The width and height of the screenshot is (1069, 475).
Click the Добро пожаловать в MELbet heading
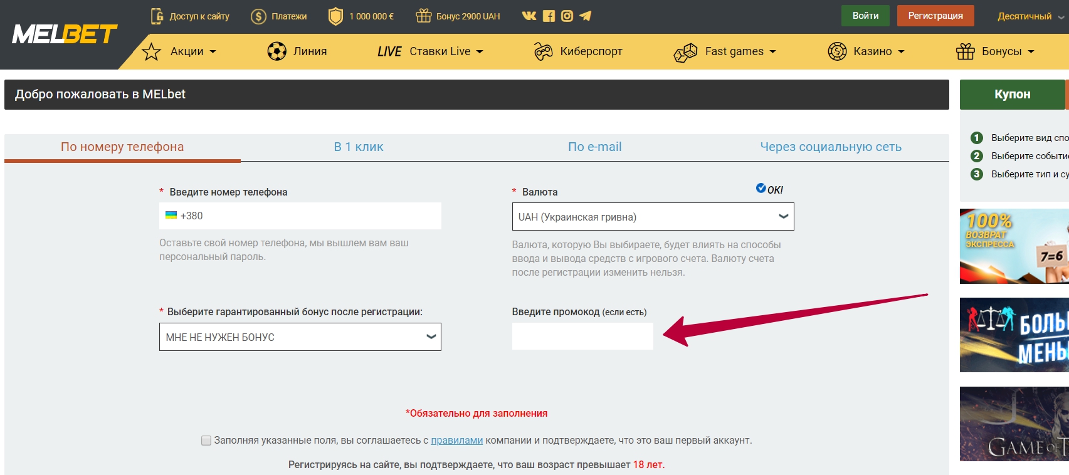click(100, 95)
